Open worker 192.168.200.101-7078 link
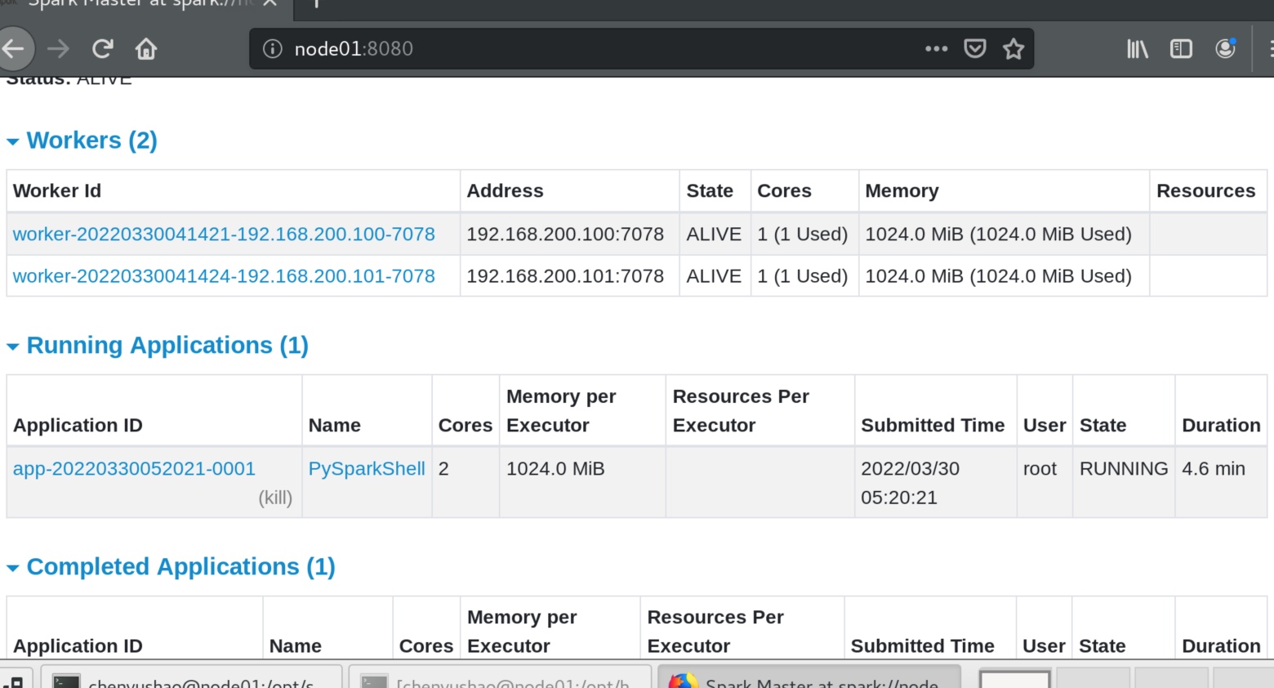The width and height of the screenshot is (1274, 688). [224, 276]
